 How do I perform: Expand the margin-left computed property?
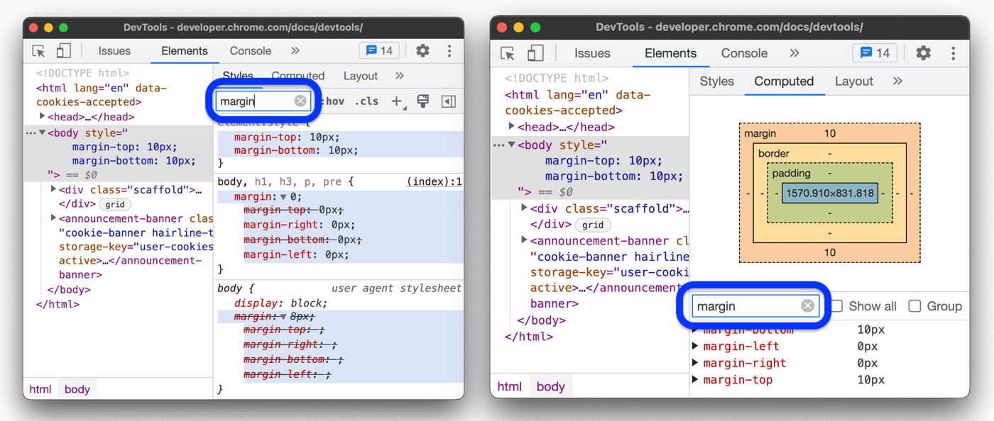click(694, 346)
